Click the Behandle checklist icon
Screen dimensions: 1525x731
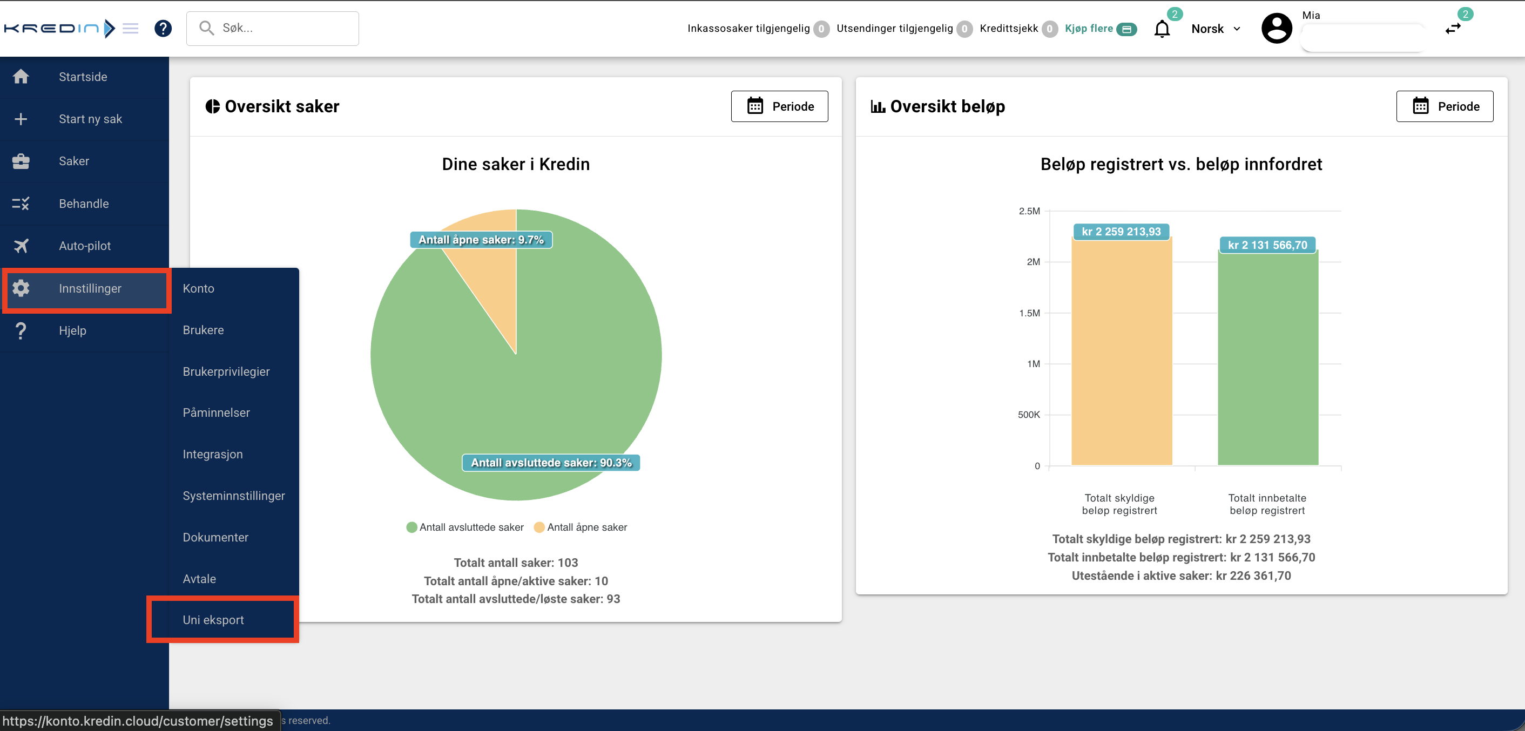[x=21, y=204]
